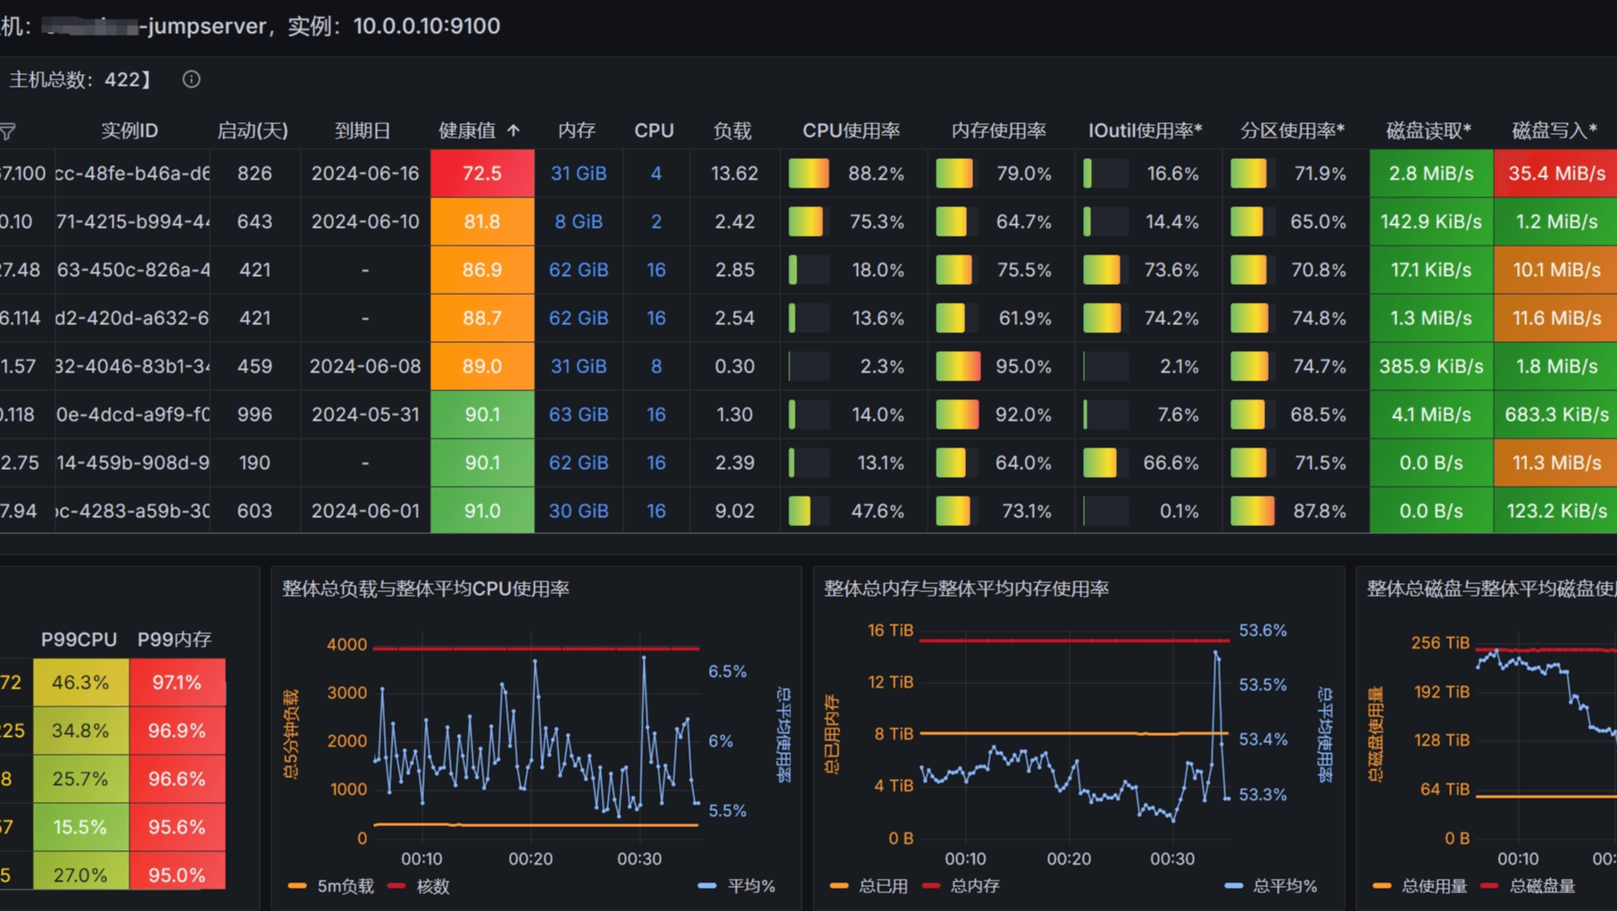Open the filter funnel icon in table header

point(8,132)
